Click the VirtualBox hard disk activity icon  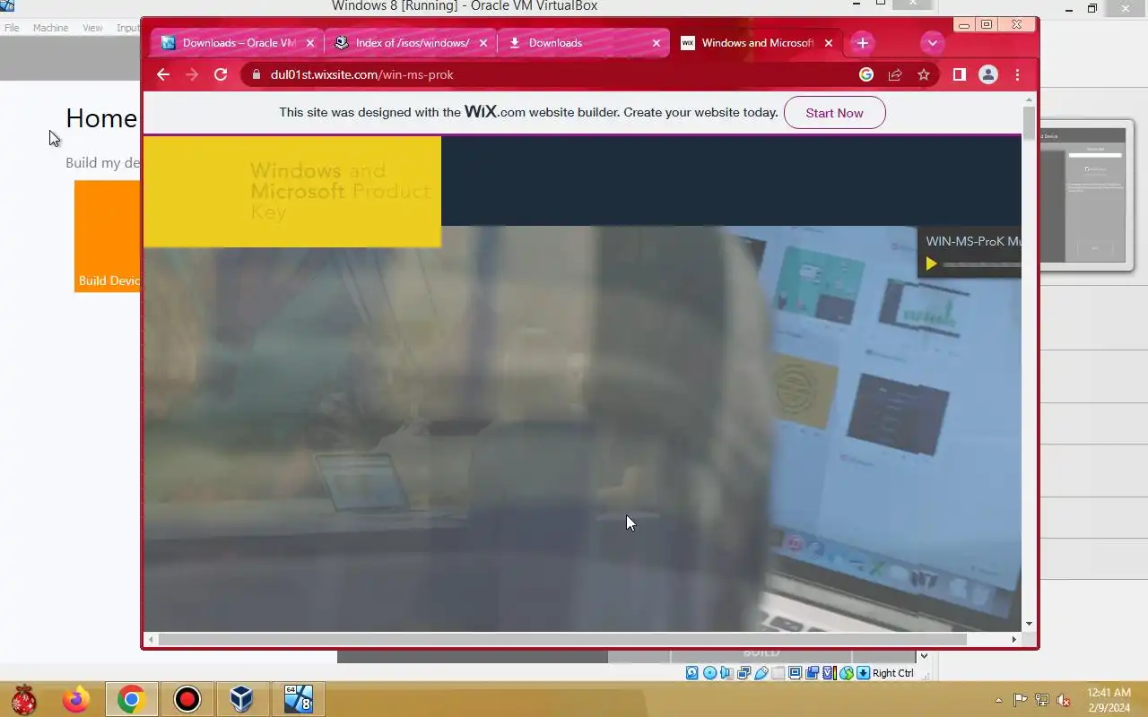[x=692, y=673]
